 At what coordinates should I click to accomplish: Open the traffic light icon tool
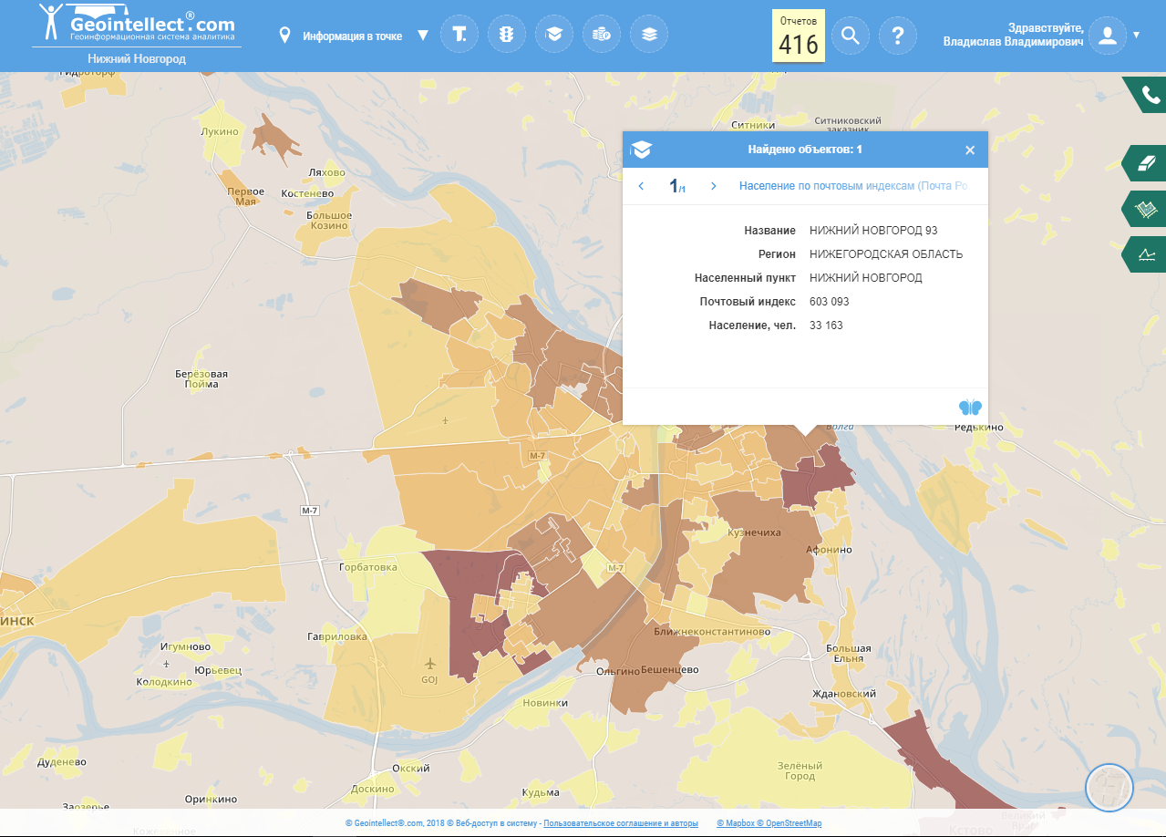coord(507,36)
